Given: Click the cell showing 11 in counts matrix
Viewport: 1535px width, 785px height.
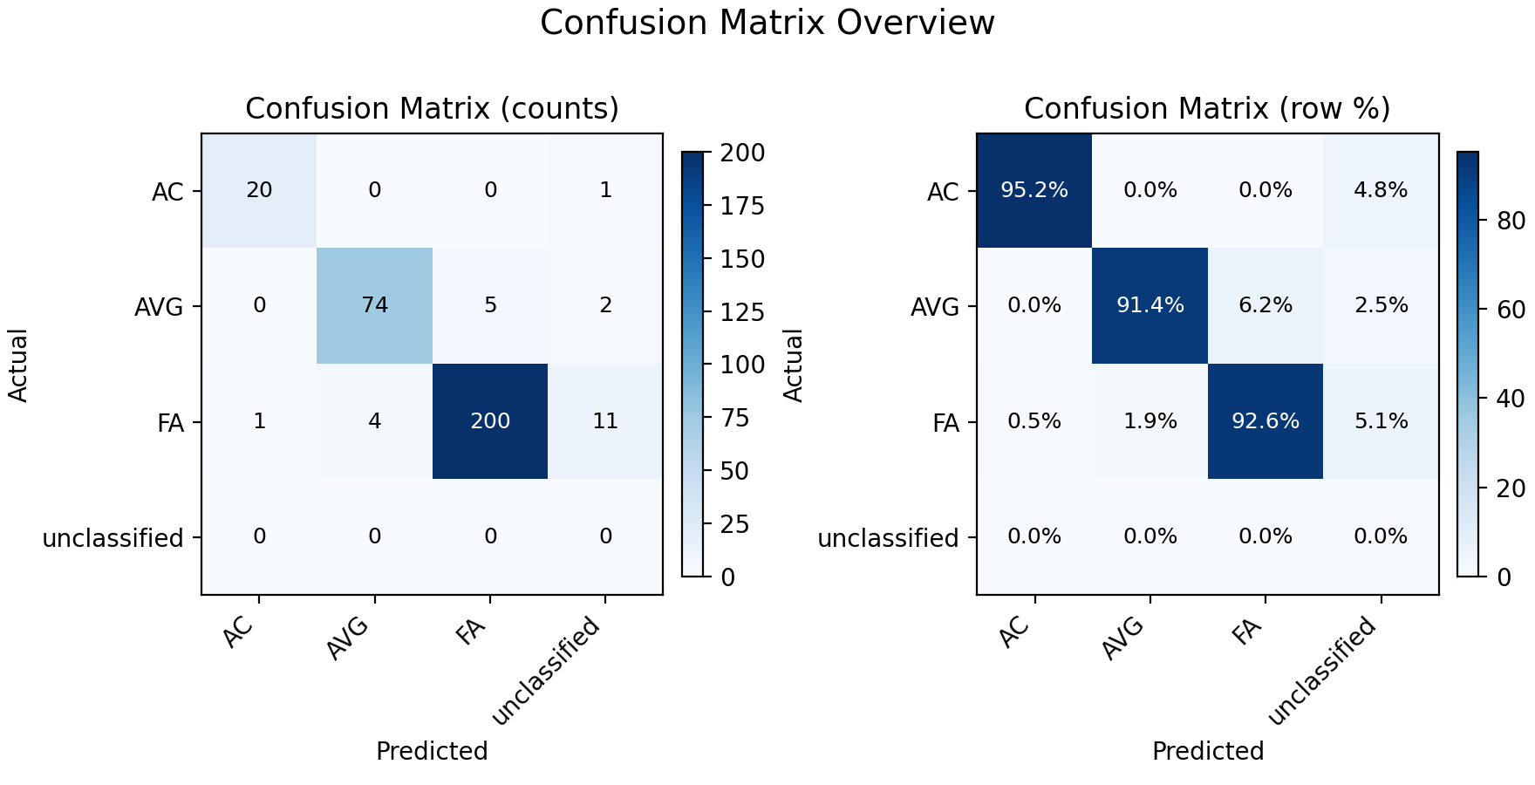Looking at the screenshot, I should pos(605,421).
